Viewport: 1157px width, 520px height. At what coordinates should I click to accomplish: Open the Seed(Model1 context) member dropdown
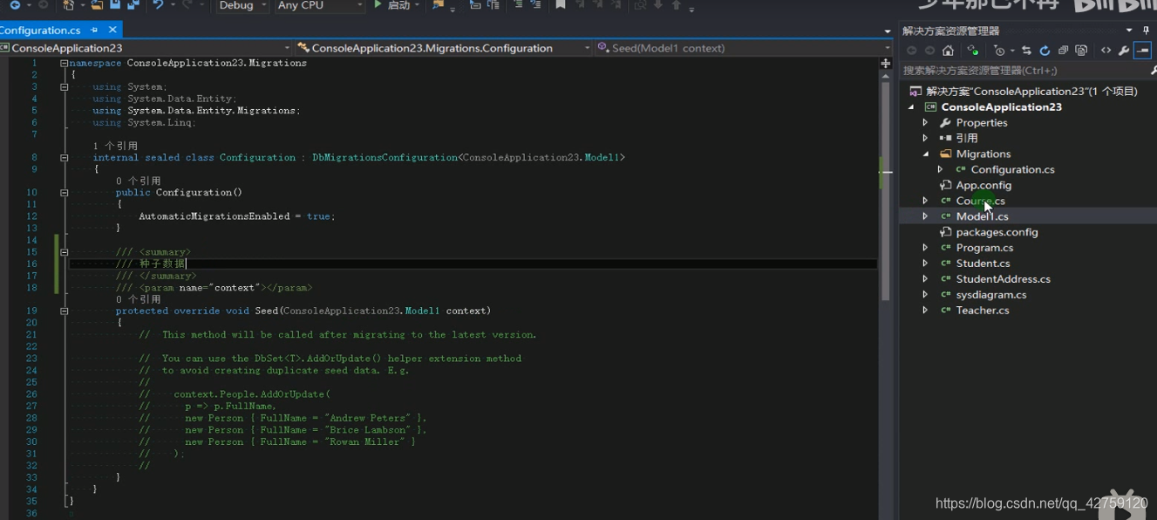(x=743, y=48)
